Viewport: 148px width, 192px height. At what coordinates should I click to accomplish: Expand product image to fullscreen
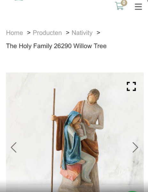[131, 86]
